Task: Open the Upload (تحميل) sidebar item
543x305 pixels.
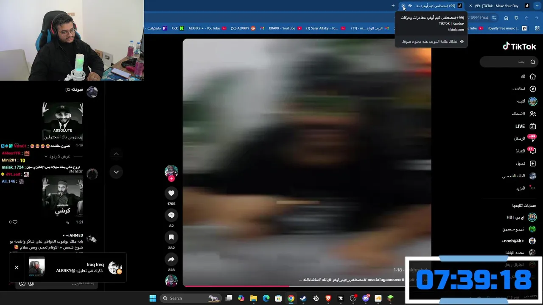Action: pyautogui.click(x=526, y=164)
